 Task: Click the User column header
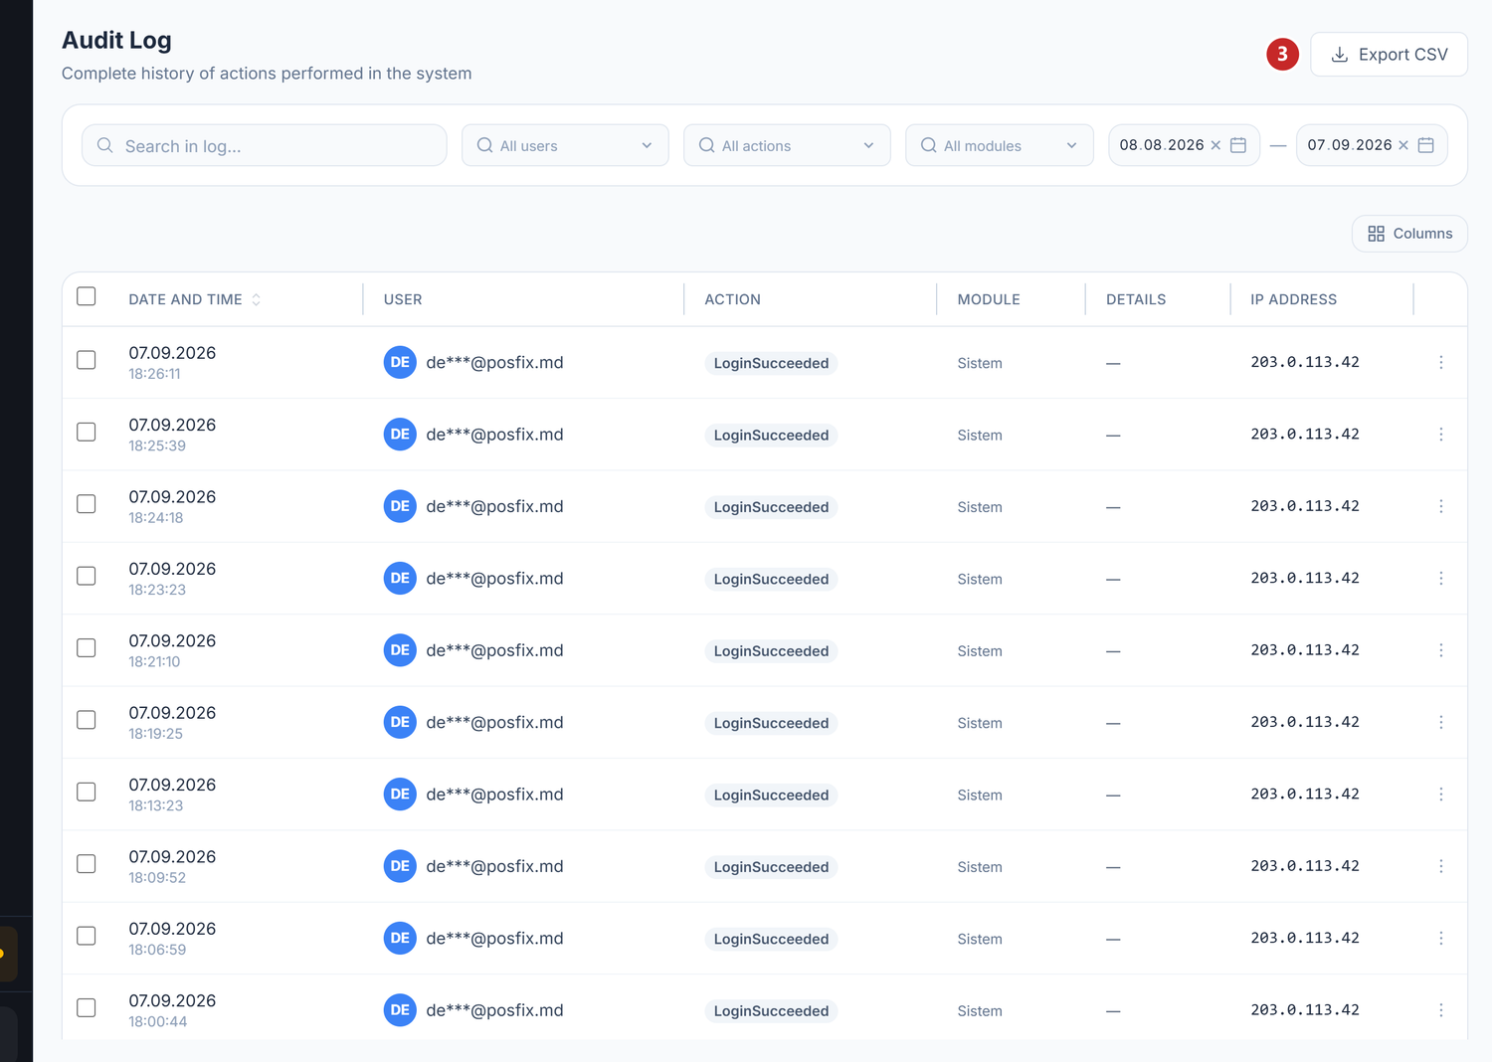(x=403, y=299)
